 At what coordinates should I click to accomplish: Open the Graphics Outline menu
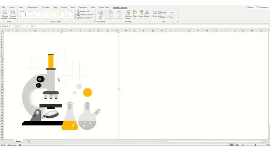tap(85, 15)
